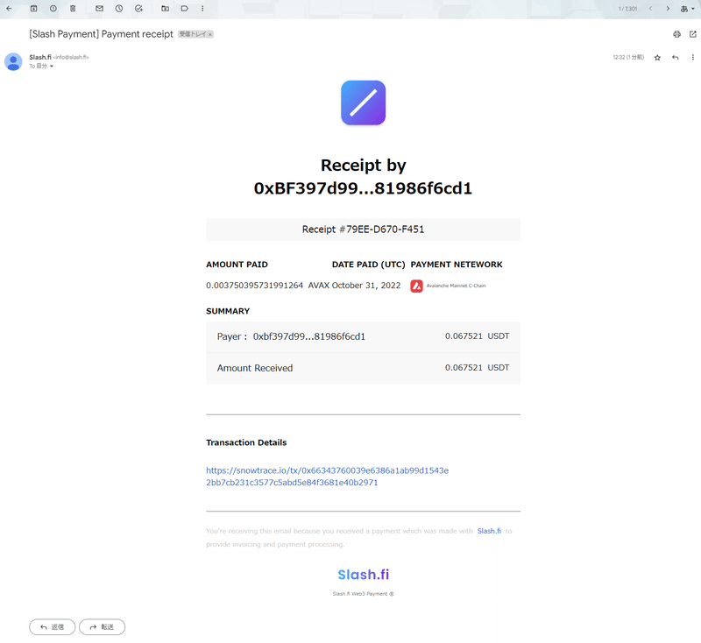Click the email subject title
This screenshot has height=643, width=701.
tap(101, 34)
